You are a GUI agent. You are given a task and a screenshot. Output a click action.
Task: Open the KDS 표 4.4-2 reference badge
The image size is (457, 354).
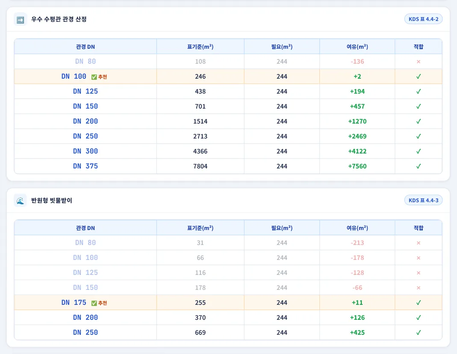coord(423,19)
